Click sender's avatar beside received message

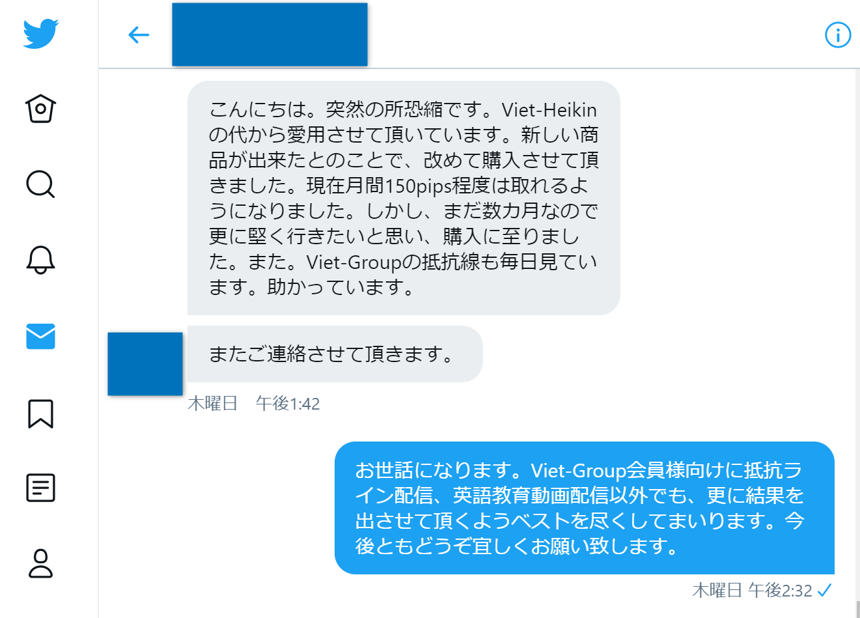[x=145, y=363]
